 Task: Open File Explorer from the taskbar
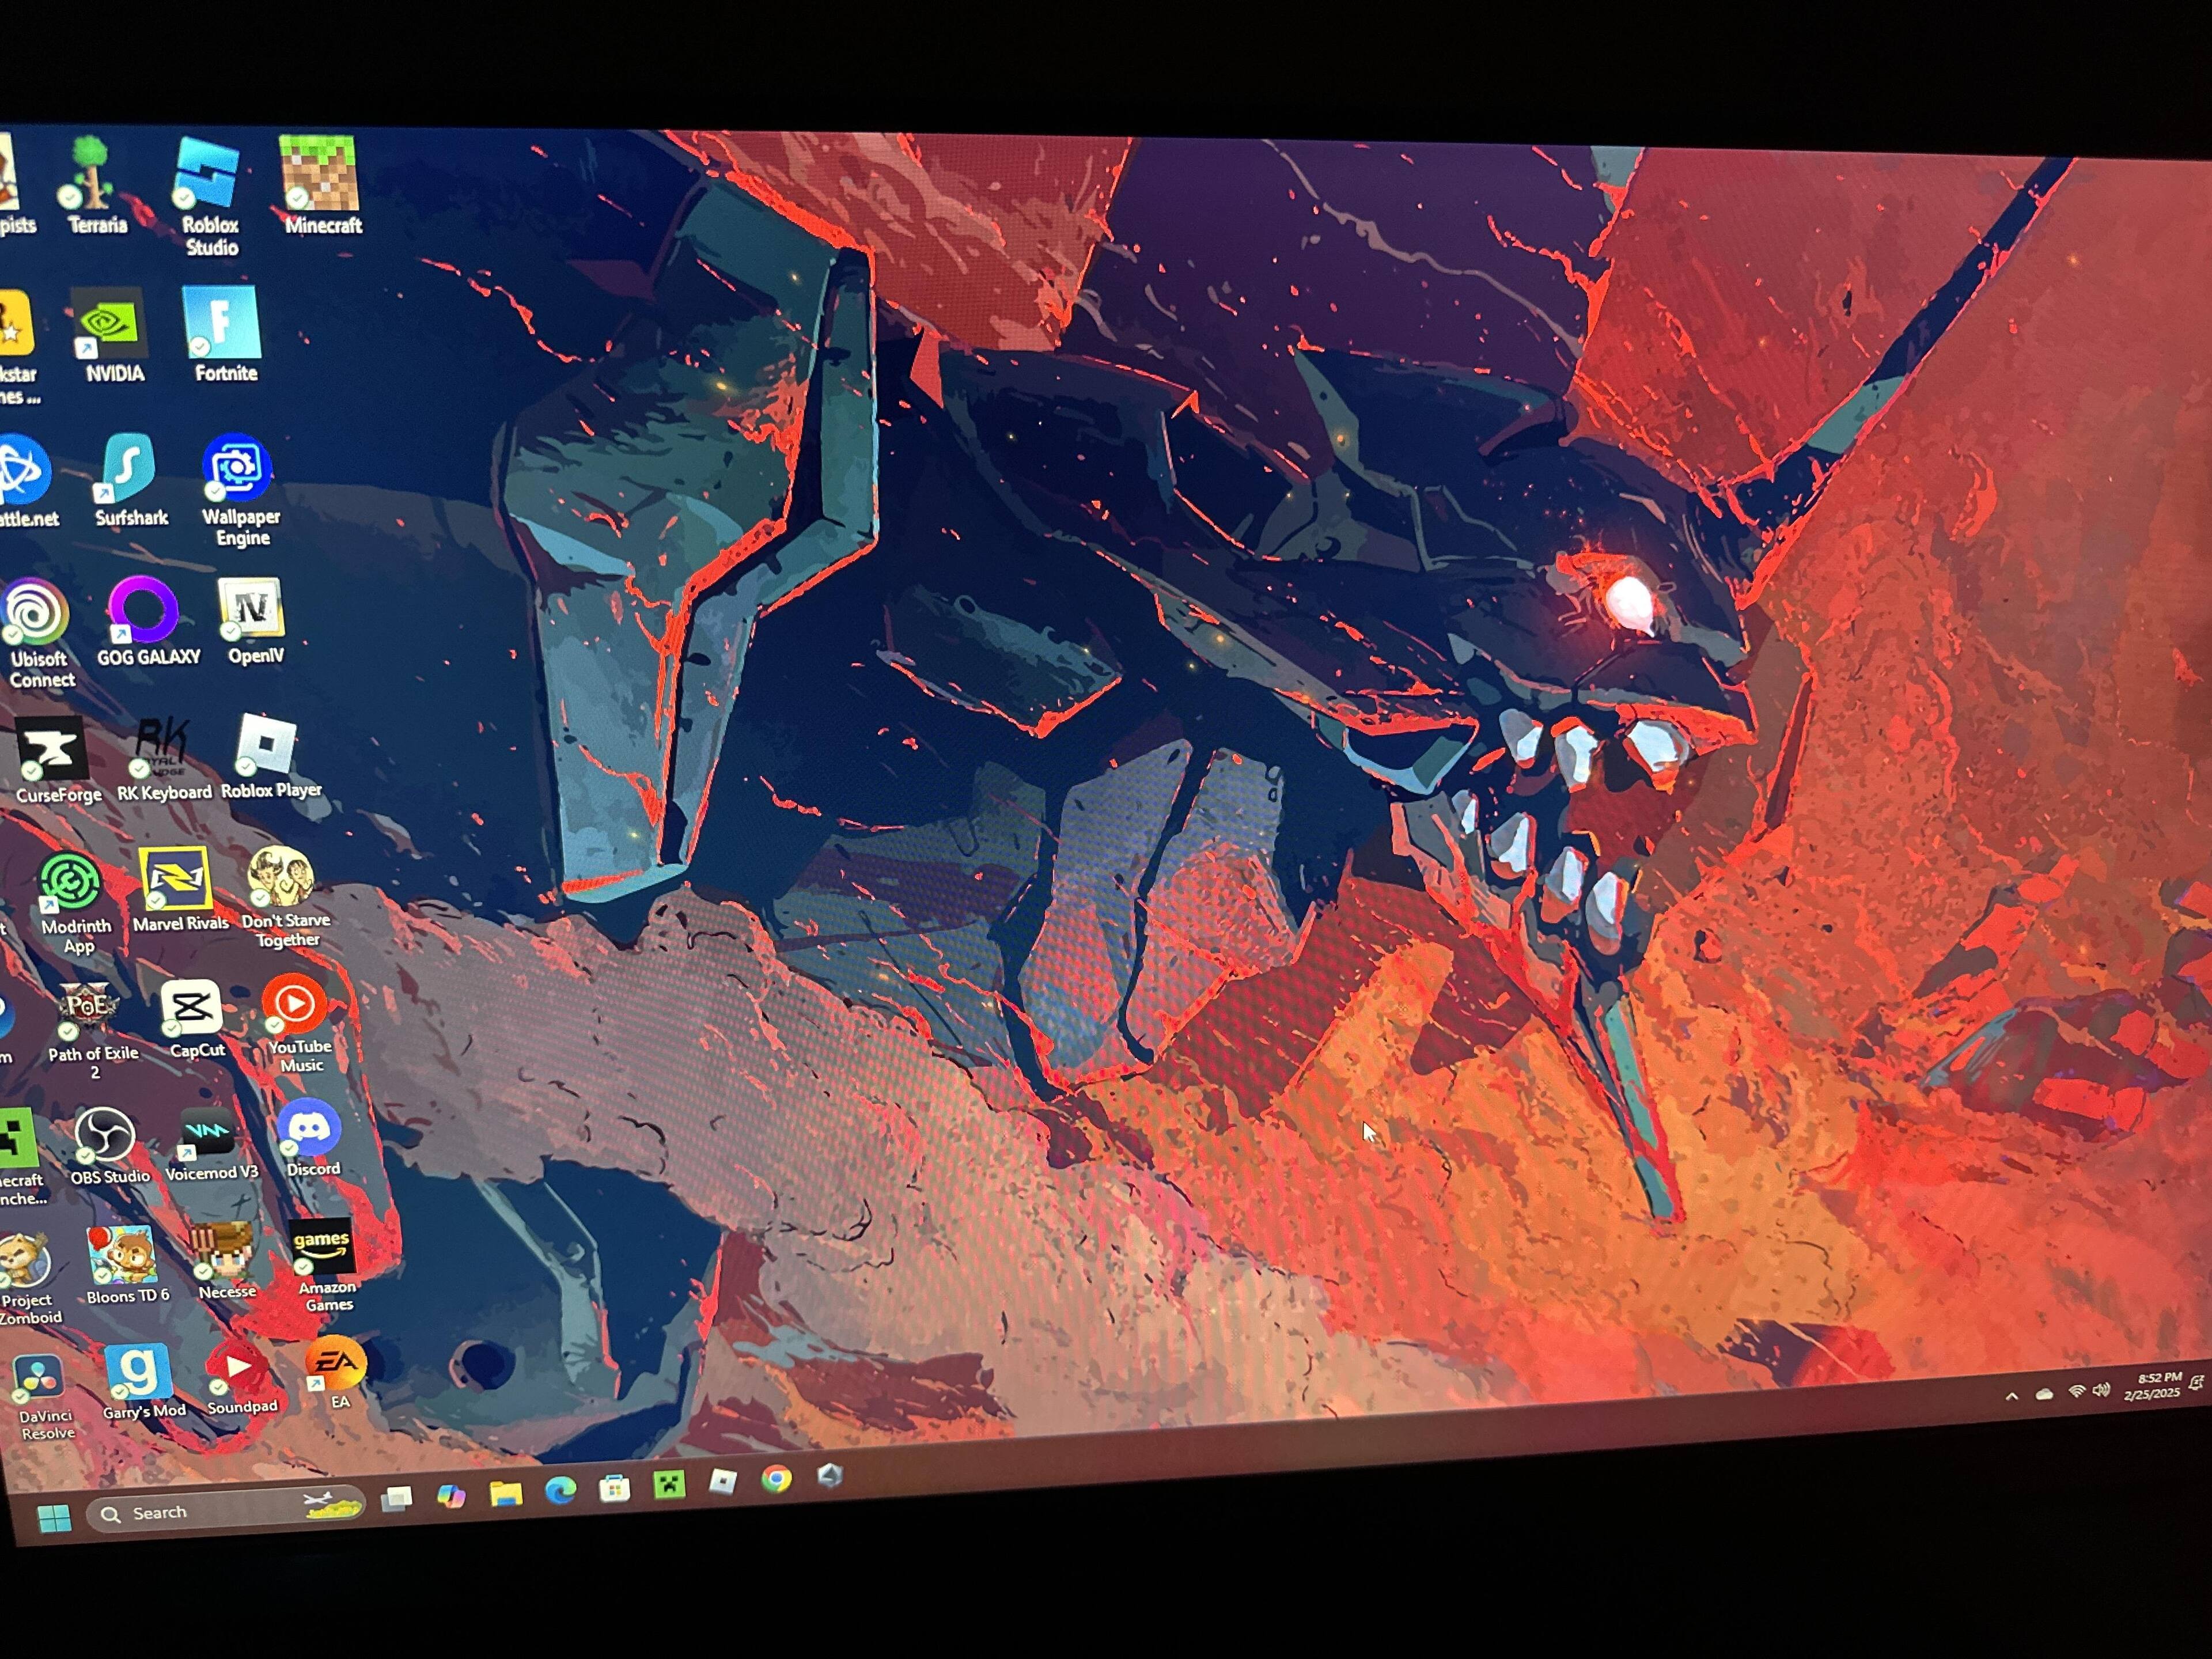(x=506, y=1493)
